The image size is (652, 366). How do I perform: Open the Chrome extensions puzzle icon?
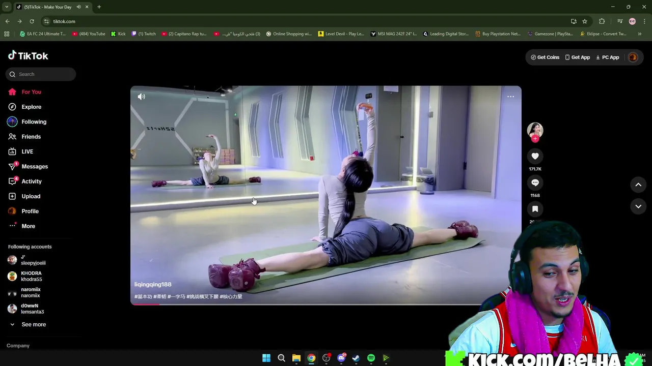(x=602, y=21)
